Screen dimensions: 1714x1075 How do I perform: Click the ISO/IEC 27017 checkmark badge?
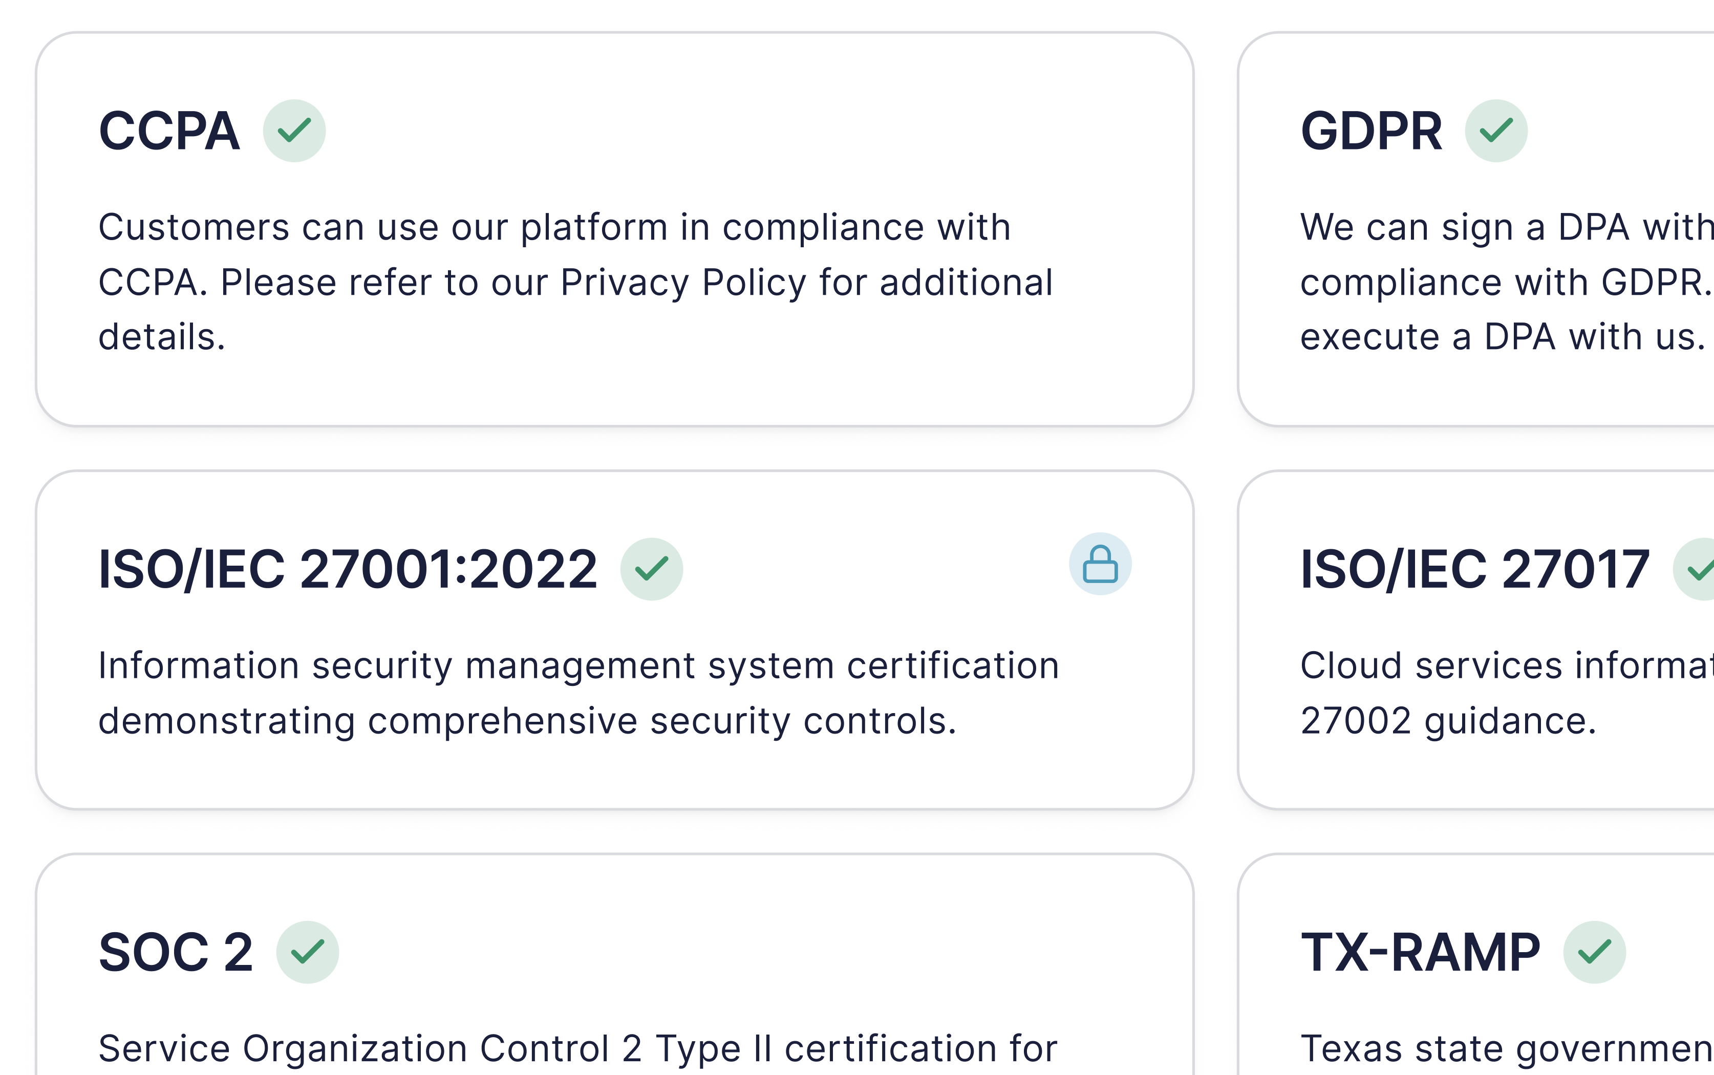1698,569
